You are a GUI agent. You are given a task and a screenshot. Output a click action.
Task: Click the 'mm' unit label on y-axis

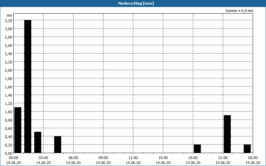pos(9,16)
